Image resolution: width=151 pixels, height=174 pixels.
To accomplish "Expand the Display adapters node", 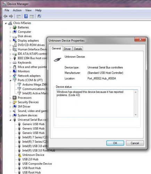I will tap(10, 41).
